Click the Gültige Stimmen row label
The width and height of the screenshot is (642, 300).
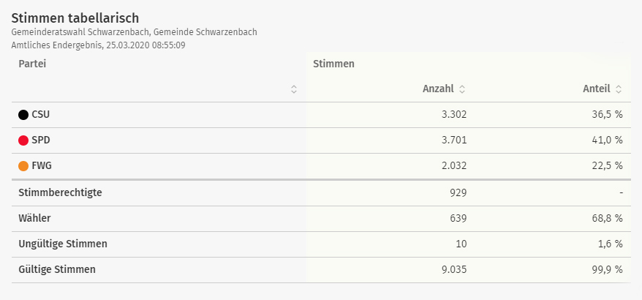point(57,270)
